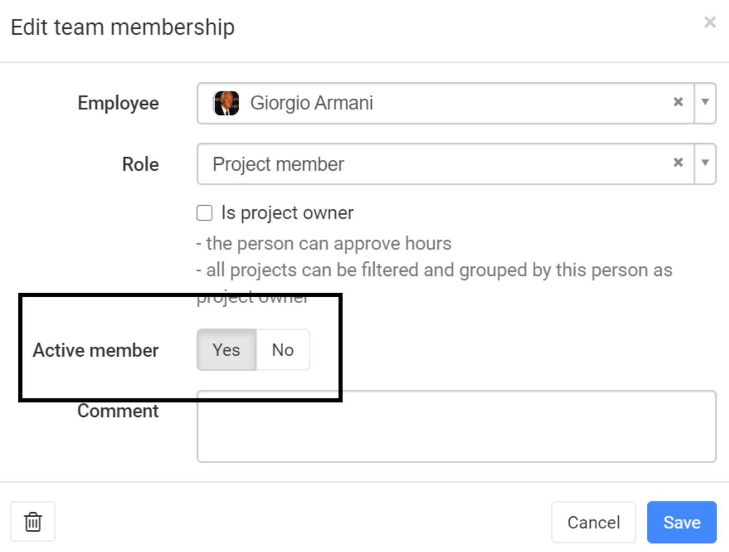Set Active member to Yes
Image resolution: width=729 pixels, height=552 pixels.
226,350
